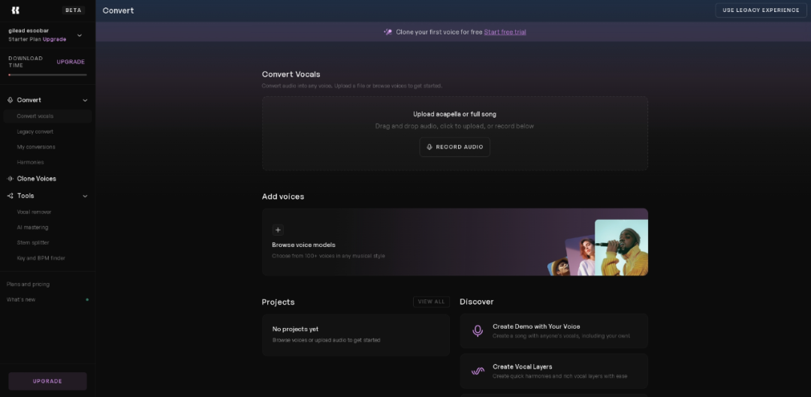The width and height of the screenshot is (811, 397).
Task: Click View All next to Projects
Action: (x=431, y=302)
